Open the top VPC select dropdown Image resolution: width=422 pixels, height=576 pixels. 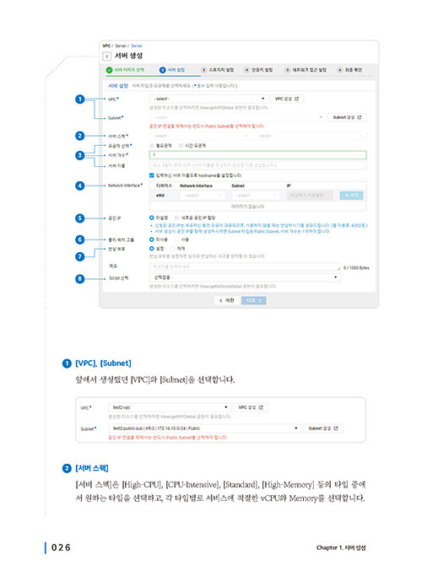208,99
